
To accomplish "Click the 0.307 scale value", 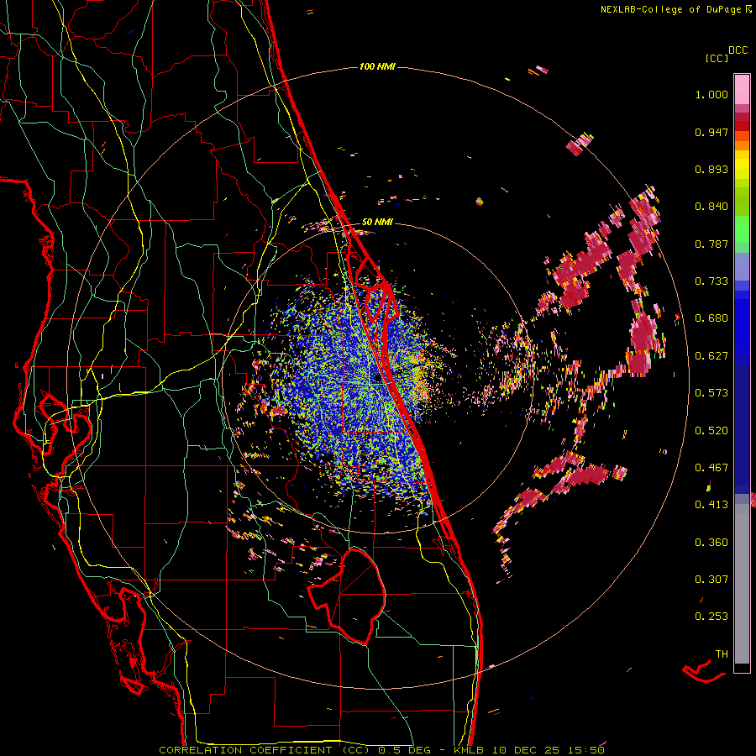I will pyautogui.click(x=711, y=580).
